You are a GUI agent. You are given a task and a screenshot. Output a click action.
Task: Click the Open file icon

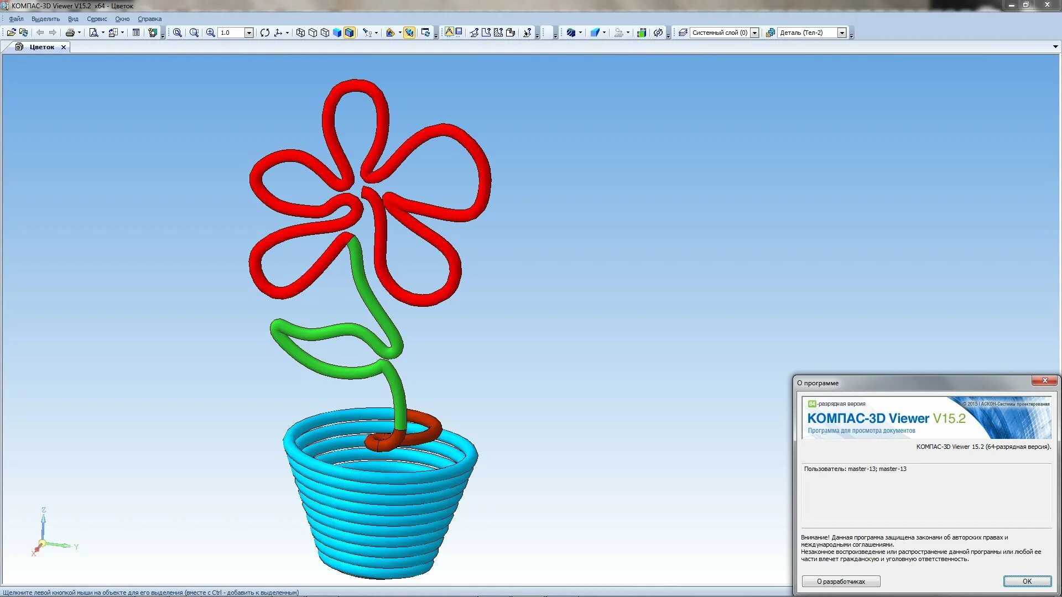(11, 33)
